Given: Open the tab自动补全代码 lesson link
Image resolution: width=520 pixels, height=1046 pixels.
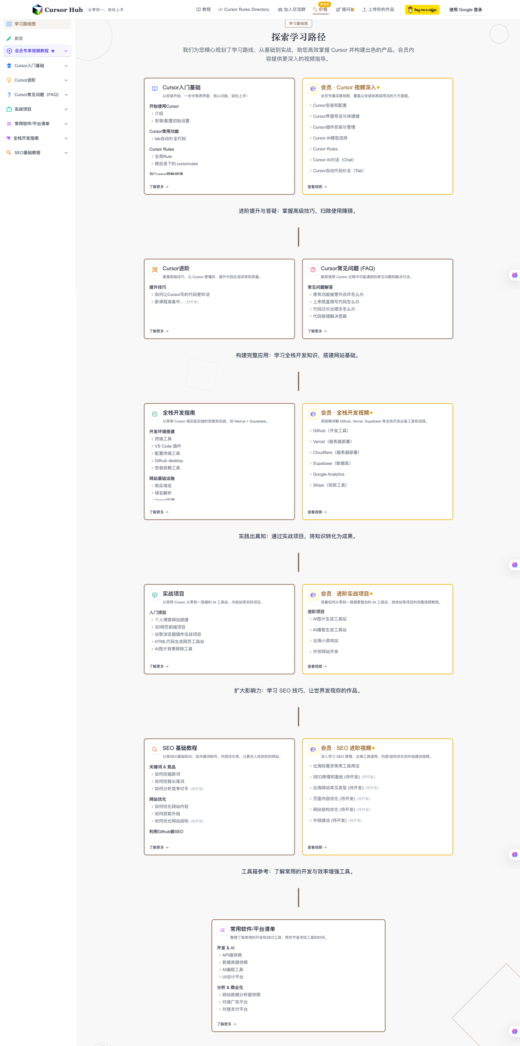Looking at the screenshot, I should [x=170, y=139].
